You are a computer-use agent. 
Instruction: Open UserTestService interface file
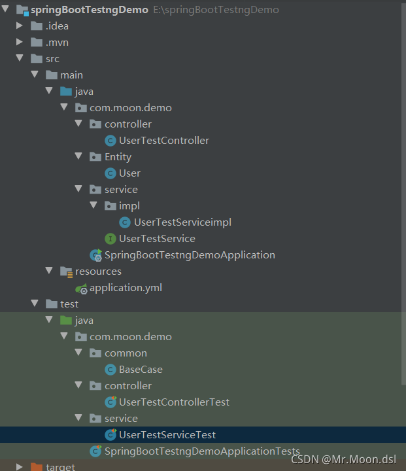tap(157, 239)
